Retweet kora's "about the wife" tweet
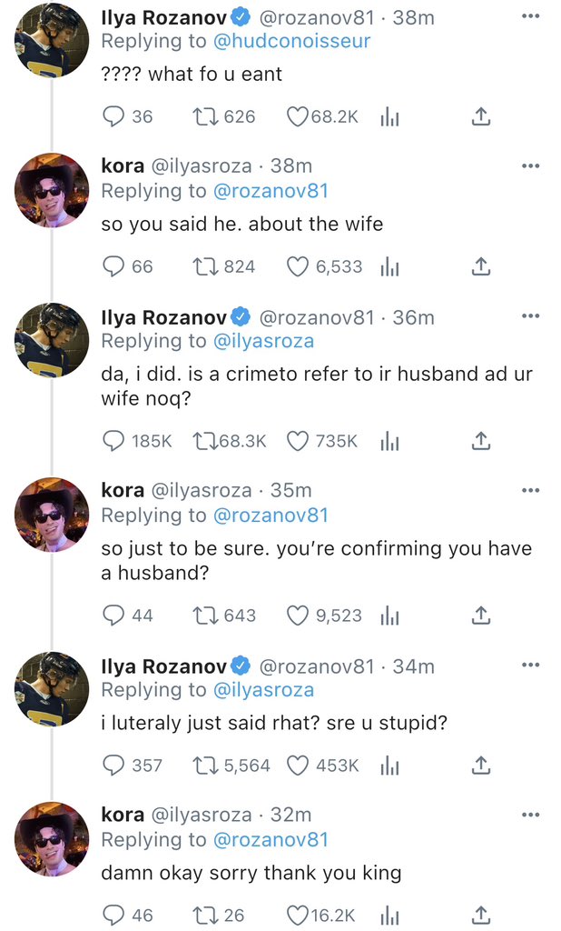Screen dimensions: 561x931 click(205, 266)
